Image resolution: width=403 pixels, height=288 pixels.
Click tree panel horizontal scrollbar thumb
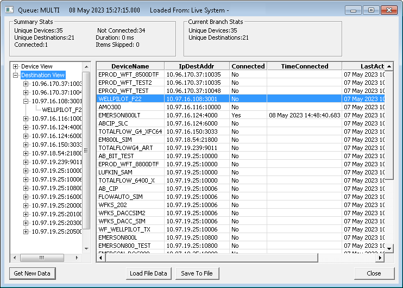pos(42,258)
